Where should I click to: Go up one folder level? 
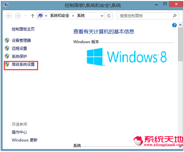[33, 16]
